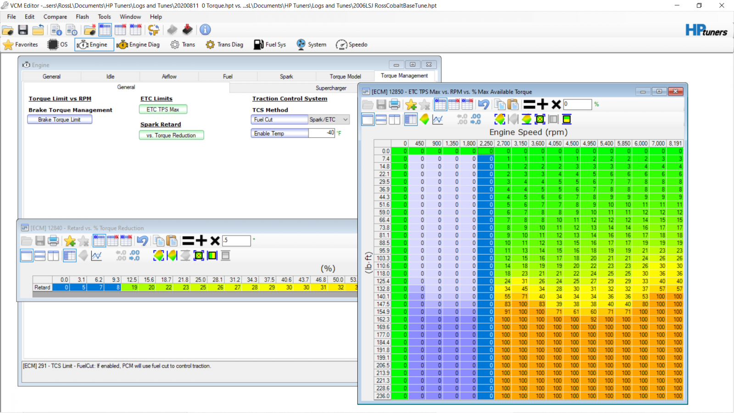Open the OS chip section
The image size is (734, 413).
(x=58, y=45)
